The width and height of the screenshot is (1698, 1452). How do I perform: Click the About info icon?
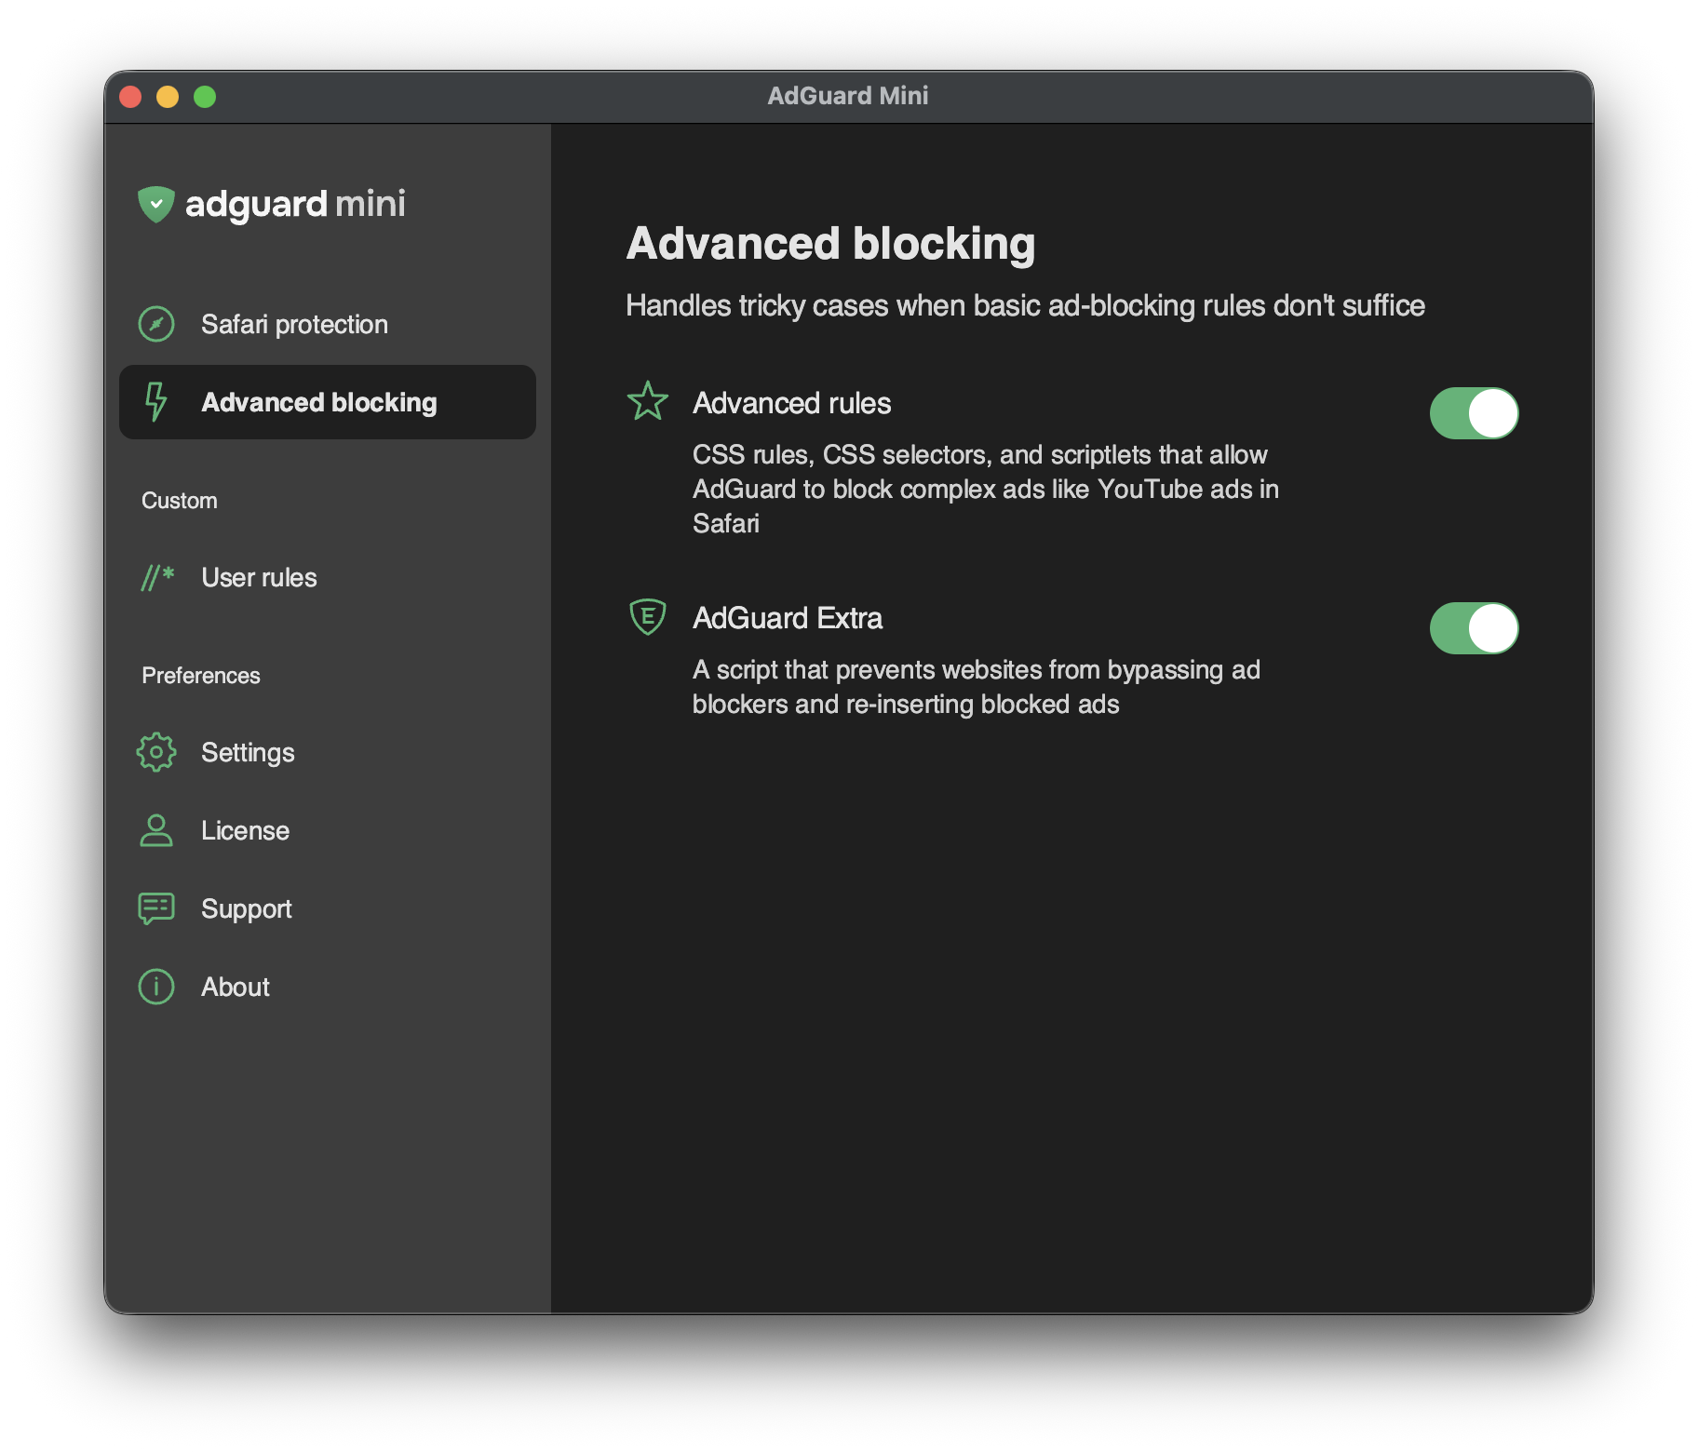(156, 986)
